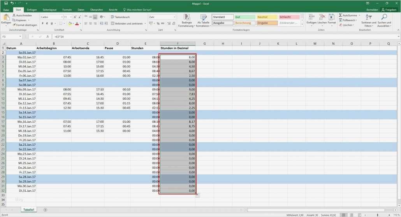Image resolution: width=401 pixels, height=217 pixels.
Task: Expand the cell styles gallery
Action: 302,24
